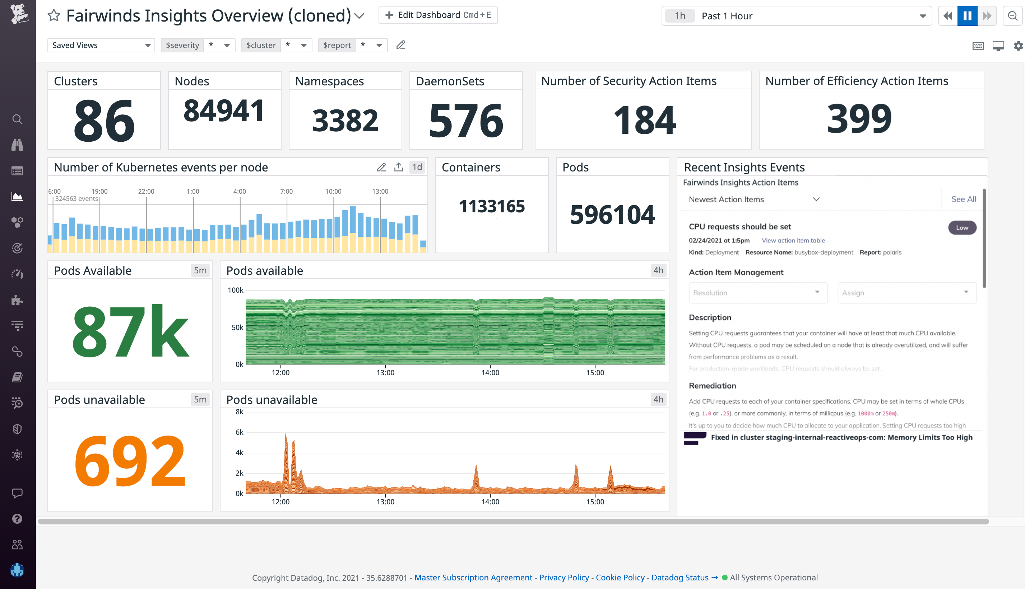Select the Metrics graph icon in the sidebar
The width and height of the screenshot is (1025, 589).
pyautogui.click(x=17, y=197)
